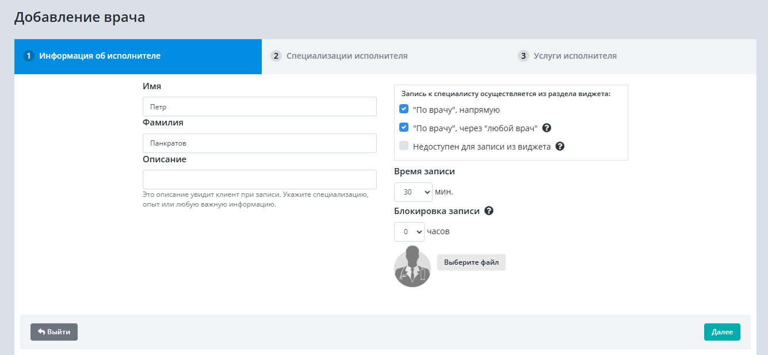768x355 pixels.
Task: Switch to "Специализации исполнителя" tab
Action: pyautogui.click(x=347, y=56)
